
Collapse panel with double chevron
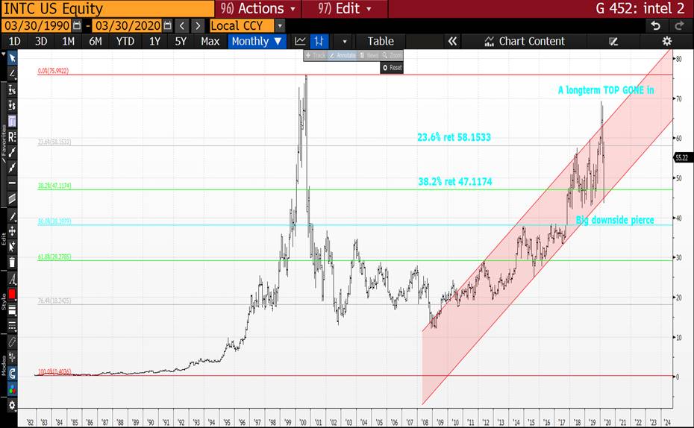452,41
